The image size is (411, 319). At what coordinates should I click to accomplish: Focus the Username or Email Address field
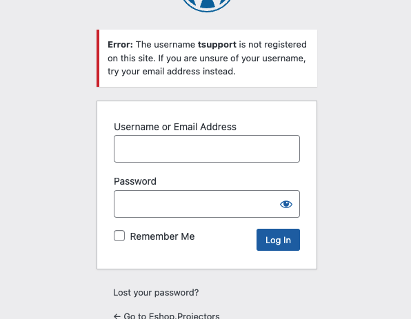pyautogui.click(x=207, y=149)
